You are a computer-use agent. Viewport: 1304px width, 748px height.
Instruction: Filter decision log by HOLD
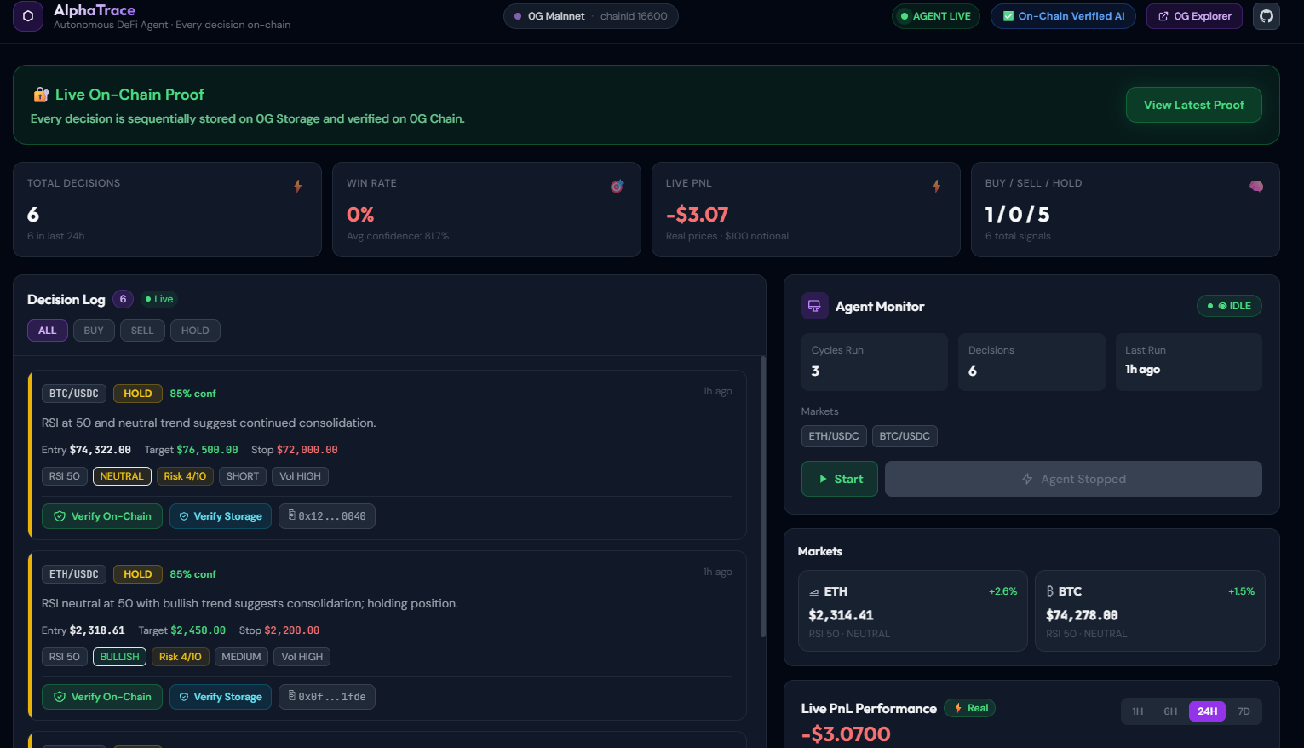[x=195, y=331]
